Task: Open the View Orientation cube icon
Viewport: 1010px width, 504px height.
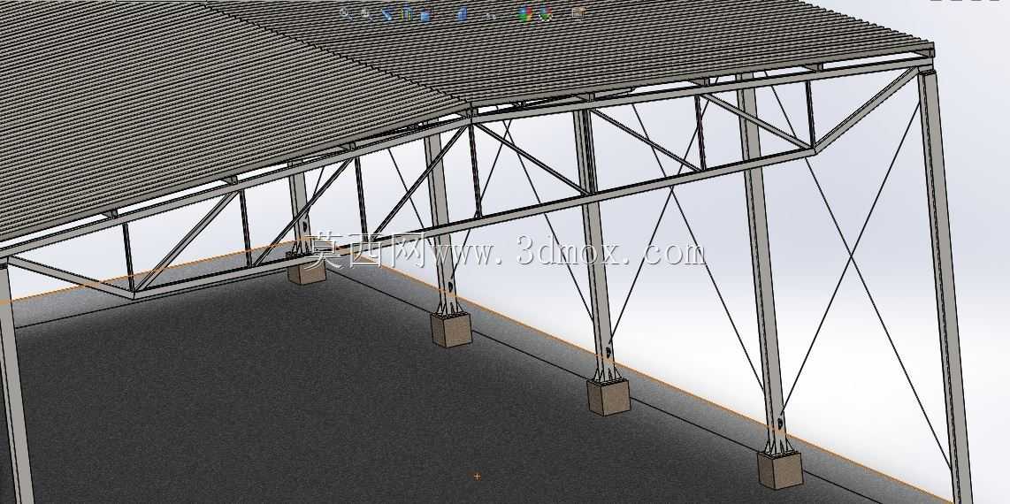Action: point(425,14)
